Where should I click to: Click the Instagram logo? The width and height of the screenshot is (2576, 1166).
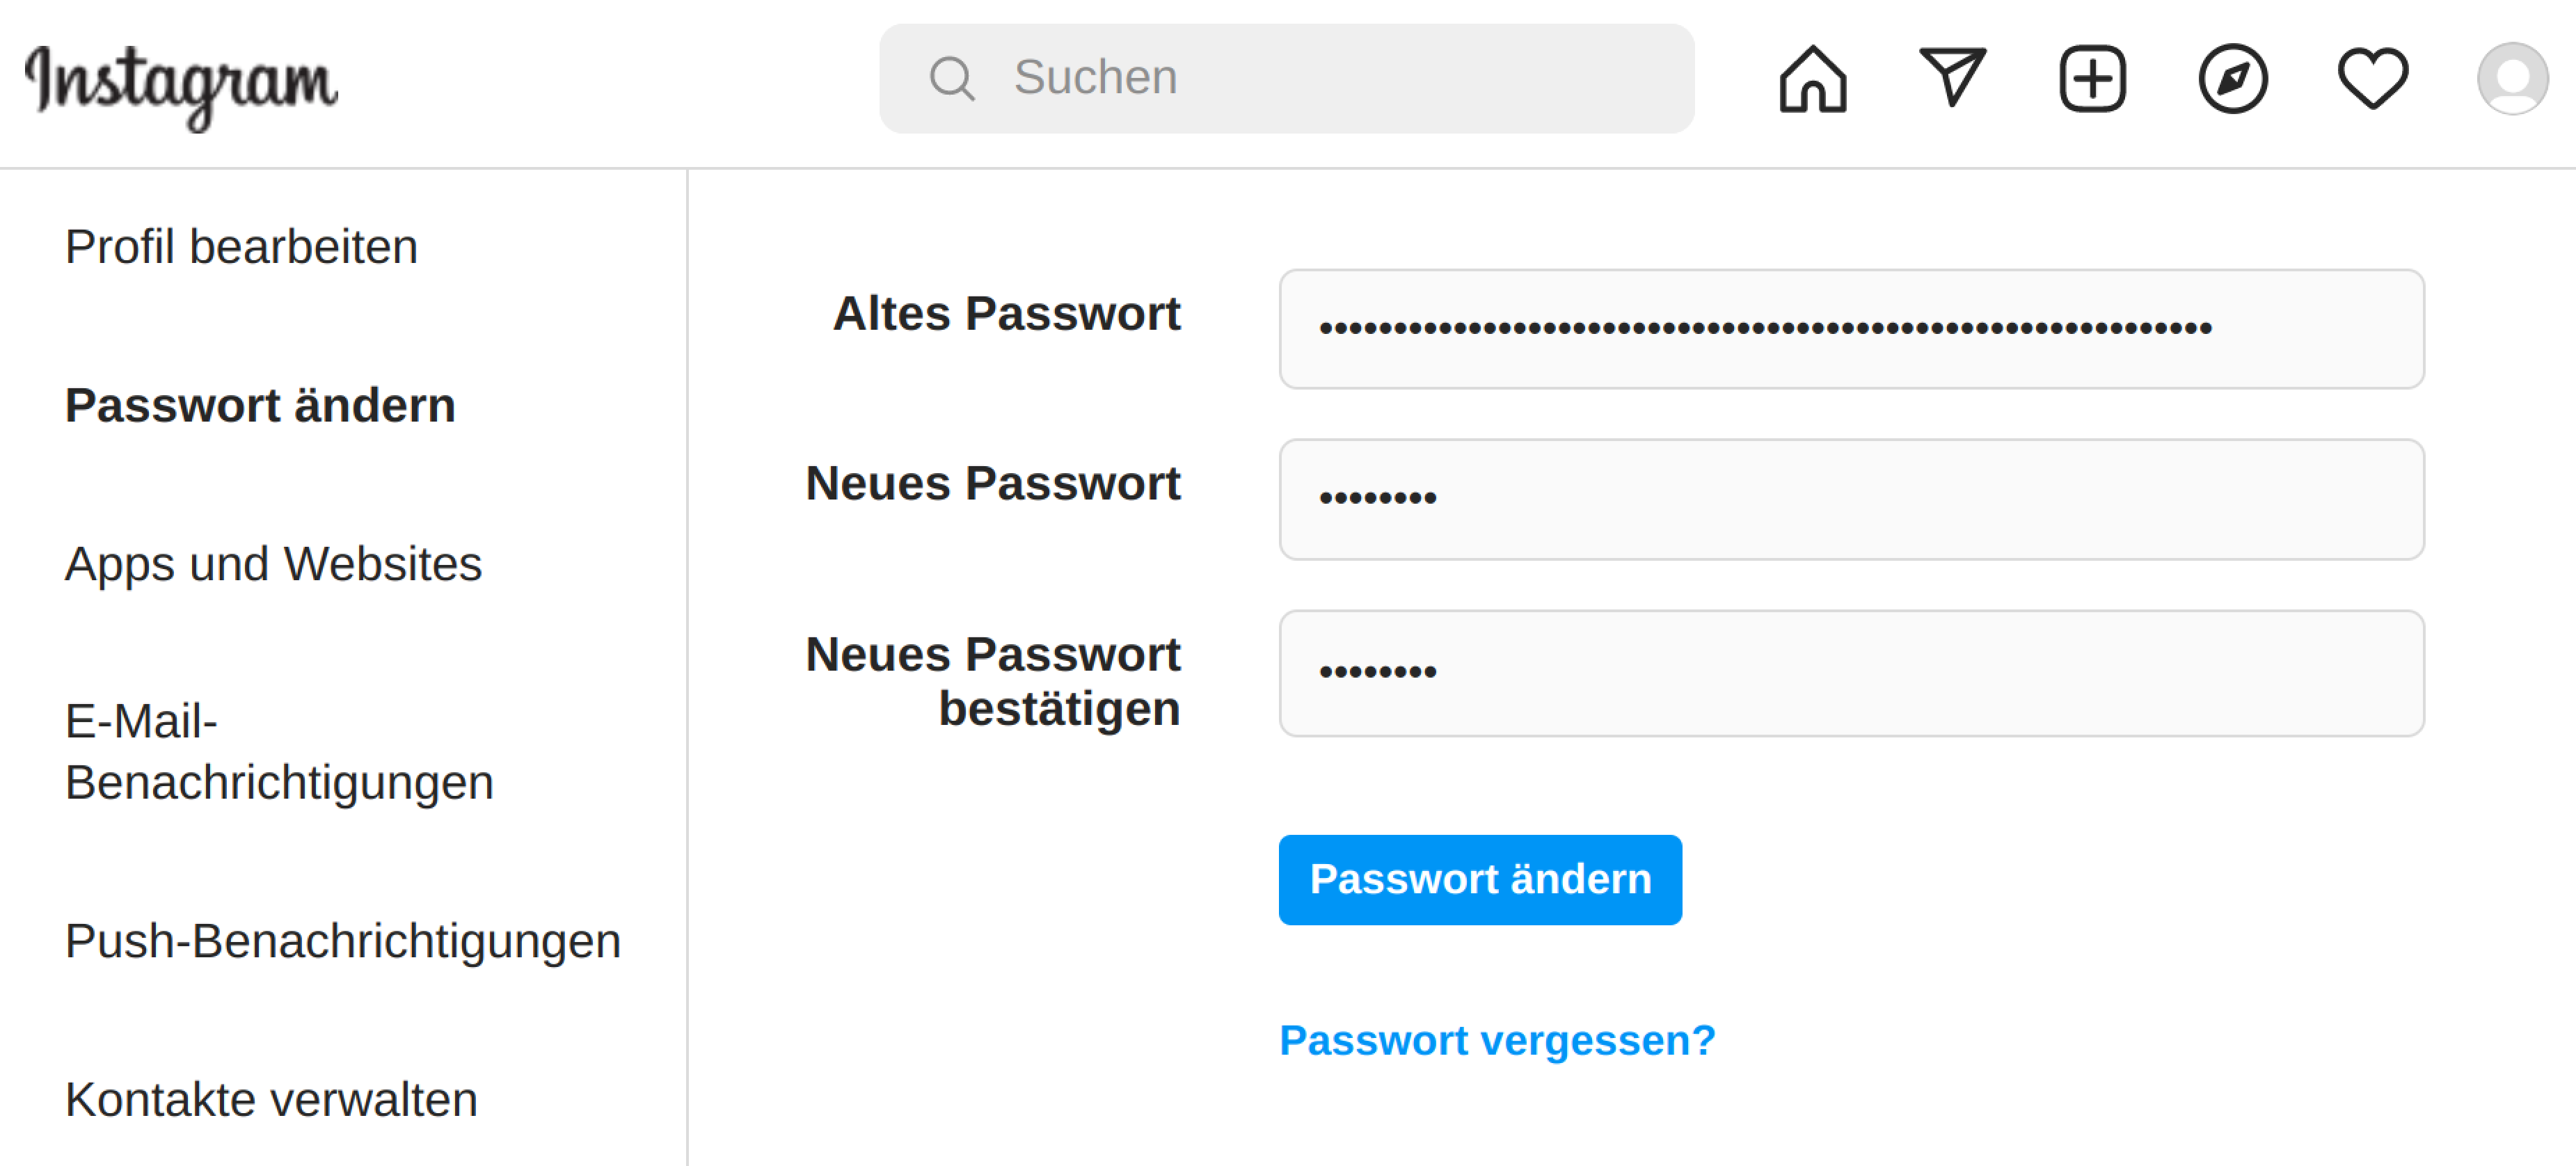coord(181,84)
